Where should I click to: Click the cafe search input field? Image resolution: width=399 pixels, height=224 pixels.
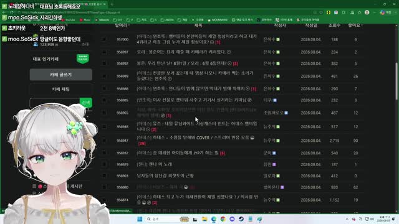55,103
